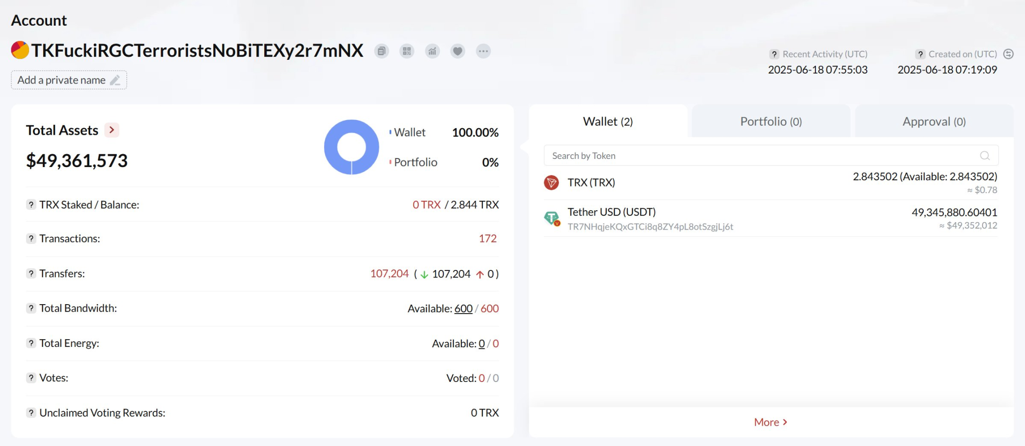Click the Tether USDT token logo
1025x446 pixels.
pyautogui.click(x=552, y=218)
